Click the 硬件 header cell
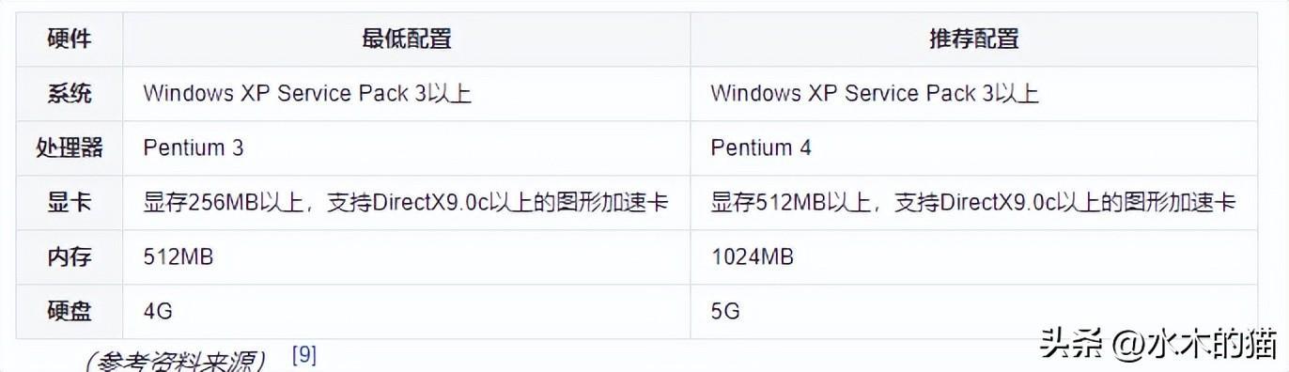The width and height of the screenshot is (1289, 372). pyautogui.click(x=70, y=39)
